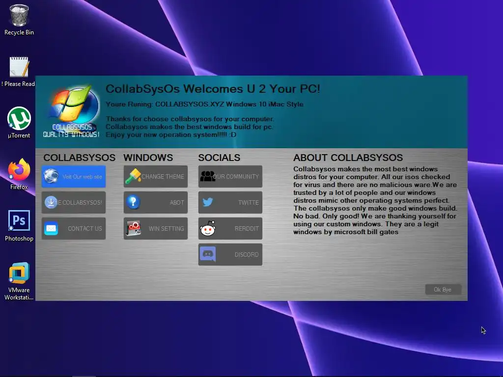Launch the µTorrent desktop shortcut
Screen dimensions: 503x377
coord(19,123)
